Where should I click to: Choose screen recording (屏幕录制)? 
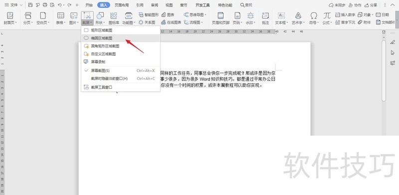coord(121,62)
